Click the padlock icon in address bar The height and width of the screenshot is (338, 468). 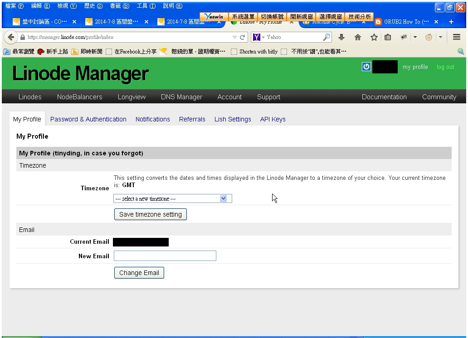pyautogui.click(x=23, y=37)
